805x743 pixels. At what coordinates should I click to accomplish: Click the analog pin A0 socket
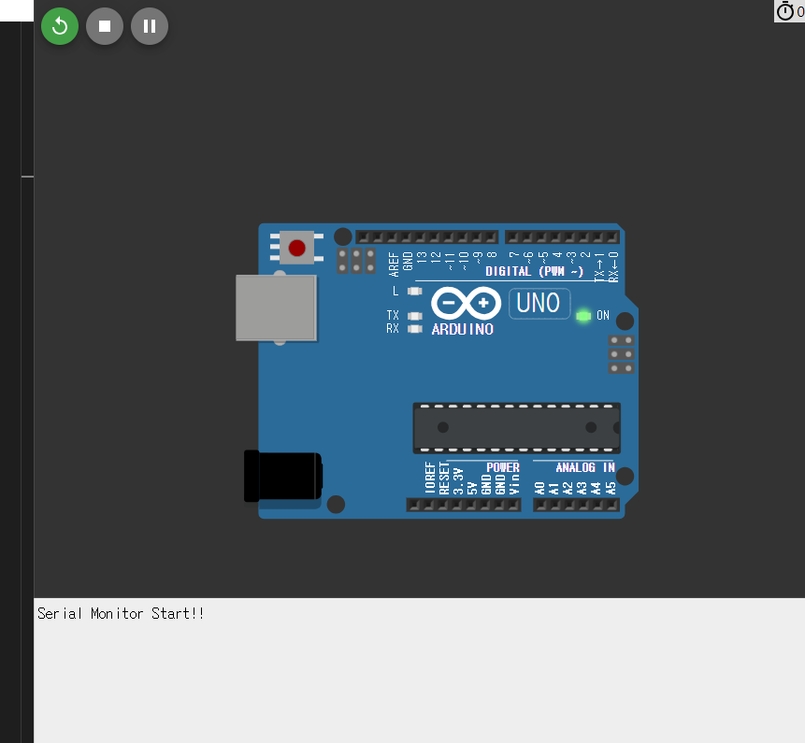(541, 506)
